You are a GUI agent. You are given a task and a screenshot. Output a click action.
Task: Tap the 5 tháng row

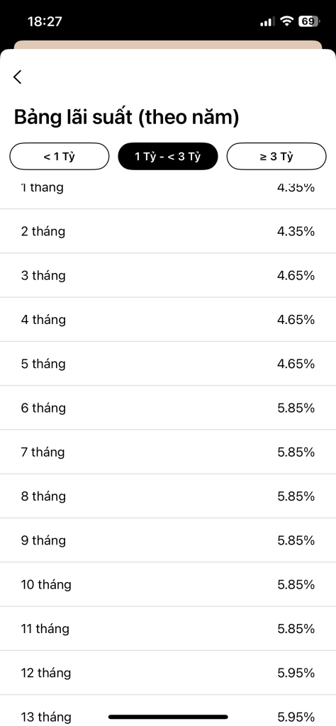168,364
